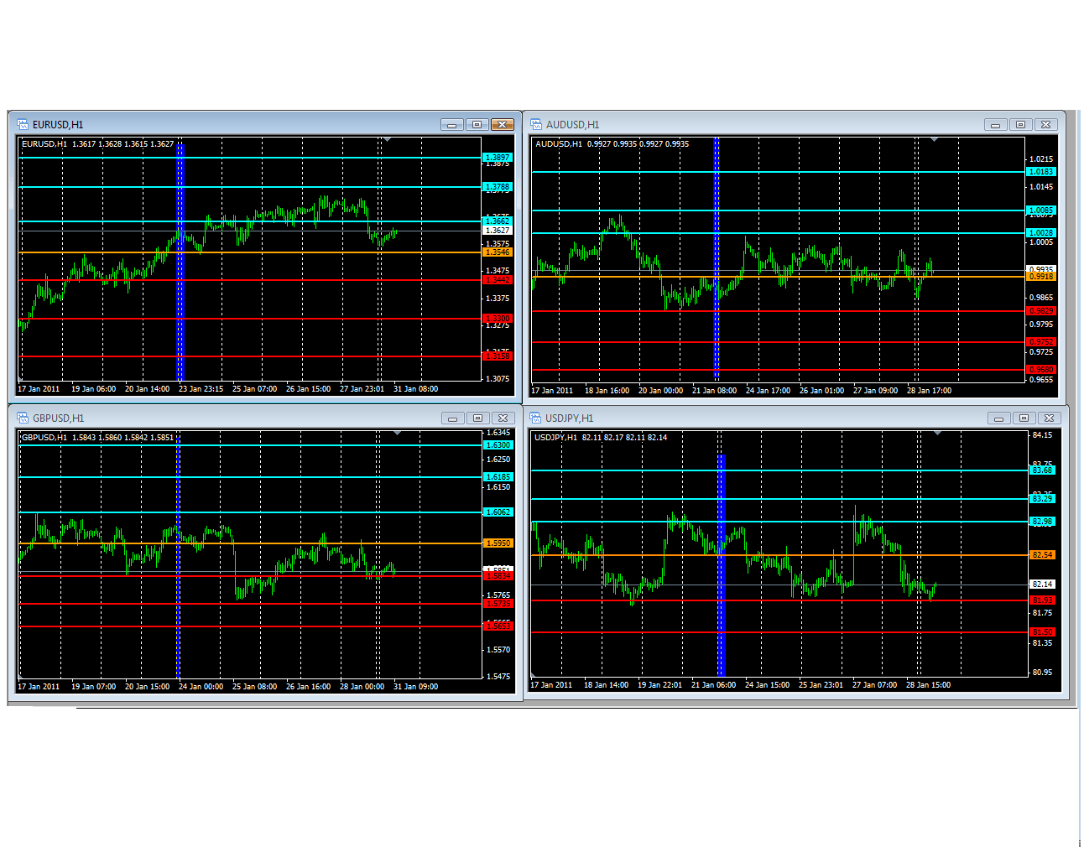
Task: Click '31 Jan 09:00' on the GBPUSD time axis
Action: tap(415, 687)
